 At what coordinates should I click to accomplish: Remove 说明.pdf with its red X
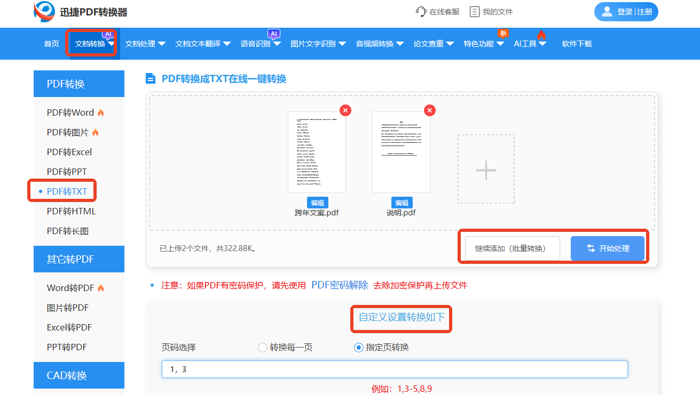pyautogui.click(x=430, y=110)
